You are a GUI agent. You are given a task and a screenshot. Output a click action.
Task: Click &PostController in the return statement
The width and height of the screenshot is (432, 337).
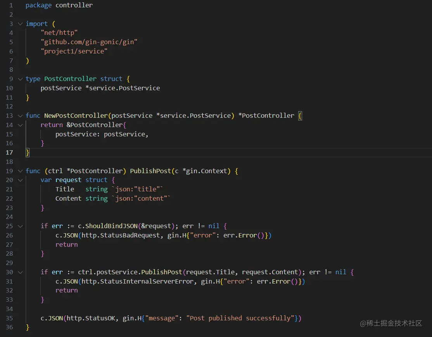pyautogui.click(x=95, y=125)
